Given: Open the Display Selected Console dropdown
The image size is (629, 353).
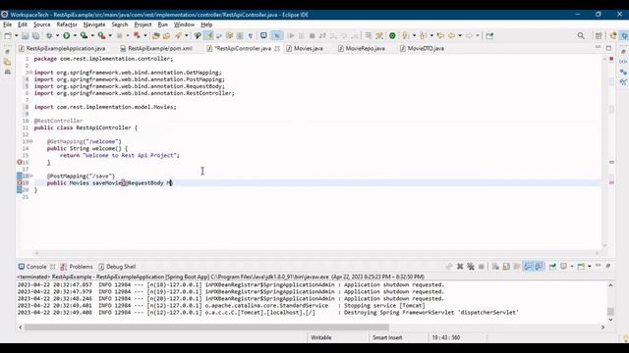Looking at the screenshot, I should pyautogui.click(x=572, y=267).
